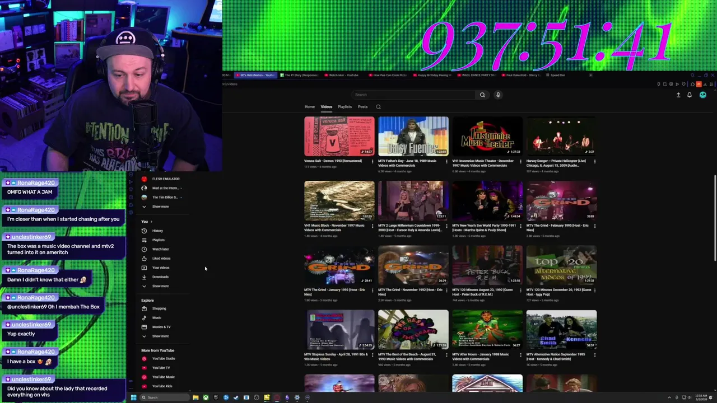Open VH1 Insomniac Music Theater video title

[483, 163]
